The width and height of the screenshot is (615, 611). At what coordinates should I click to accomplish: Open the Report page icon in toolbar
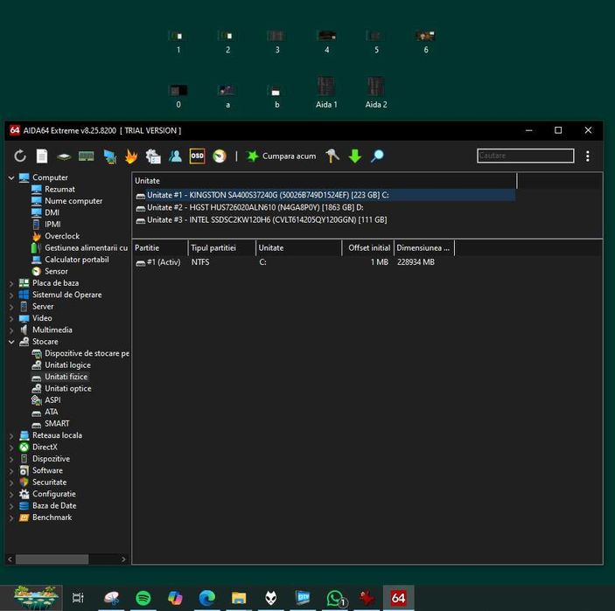pyautogui.click(x=42, y=156)
